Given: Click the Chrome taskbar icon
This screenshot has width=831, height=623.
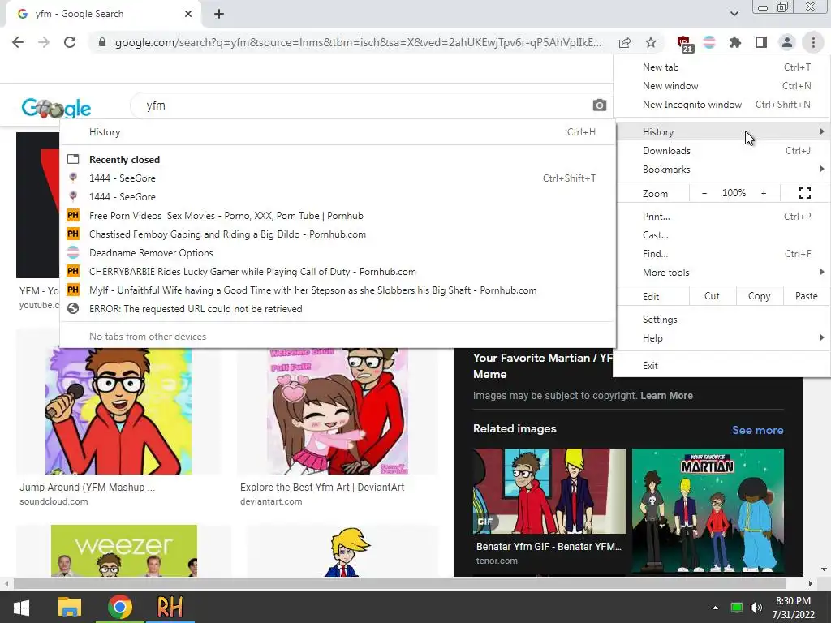Looking at the screenshot, I should [x=120, y=607].
